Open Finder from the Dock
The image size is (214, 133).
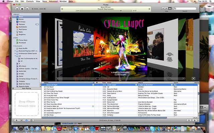(x=15, y=128)
